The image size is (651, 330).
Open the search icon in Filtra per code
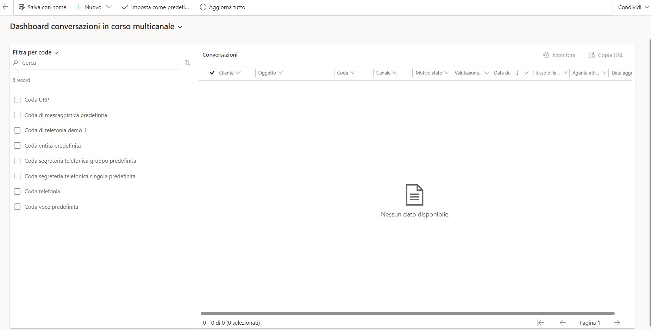click(x=15, y=63)
